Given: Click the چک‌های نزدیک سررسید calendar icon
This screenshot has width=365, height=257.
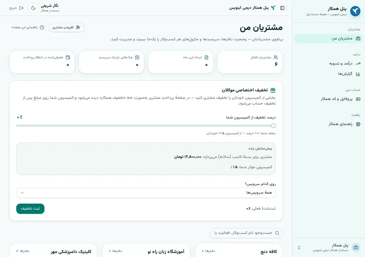Looking at the screenshot, I should pyautogui.click(x=137, y=57).
